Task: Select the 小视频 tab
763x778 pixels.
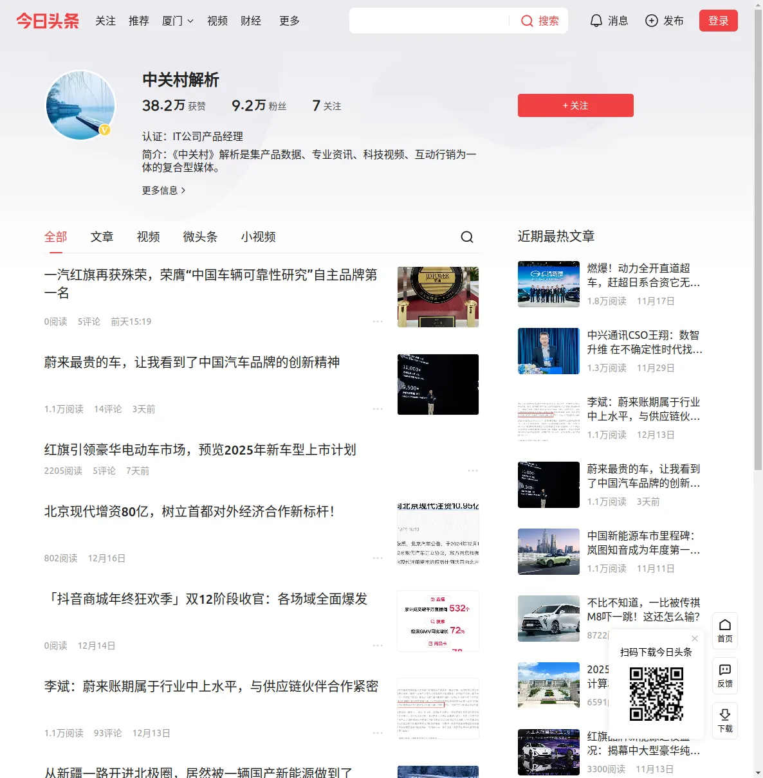Action: coord(259,237)
